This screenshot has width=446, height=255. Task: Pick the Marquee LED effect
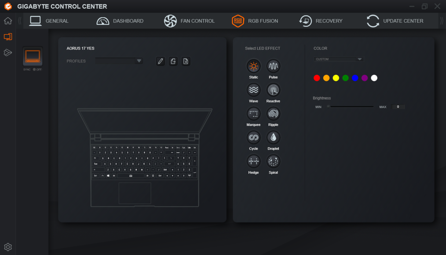click(x=253, y=114)
